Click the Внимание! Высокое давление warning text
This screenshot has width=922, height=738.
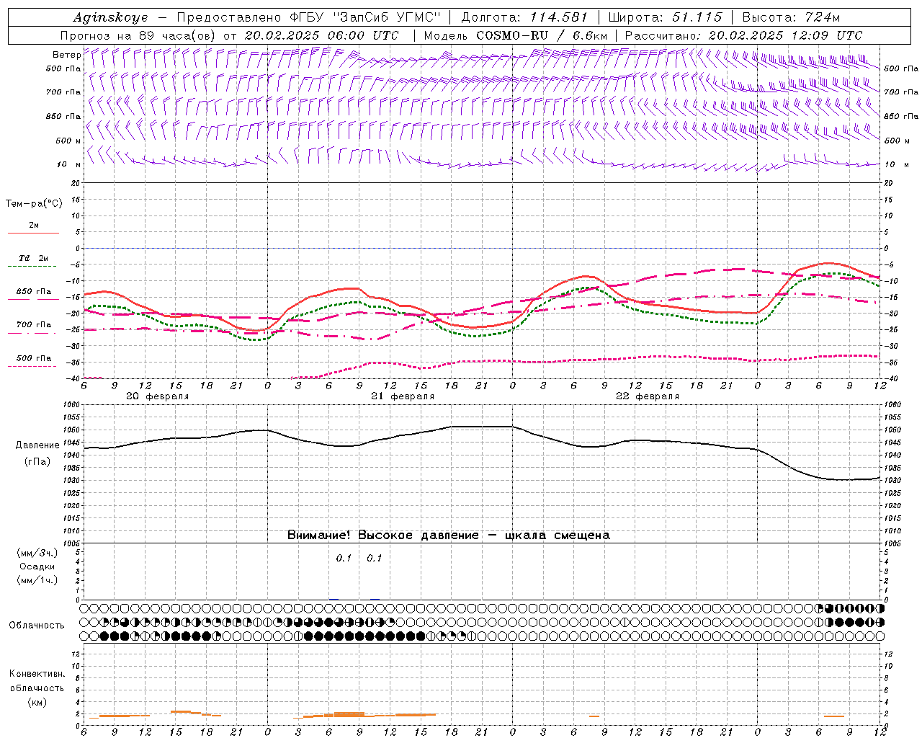click(449, 535)
